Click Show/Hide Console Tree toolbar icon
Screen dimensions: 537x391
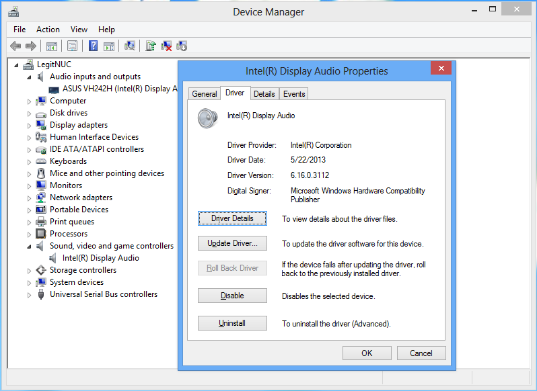(x=52, y=46)
